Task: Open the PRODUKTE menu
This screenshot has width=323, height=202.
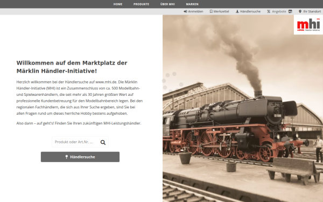Action: click(x=141, y=4)
